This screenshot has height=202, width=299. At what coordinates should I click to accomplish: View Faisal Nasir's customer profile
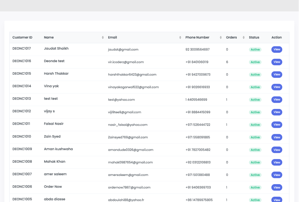pos(277,125)
